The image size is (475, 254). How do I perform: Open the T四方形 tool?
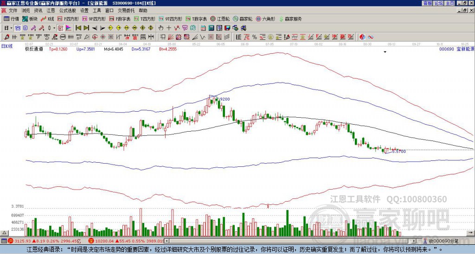145,19
